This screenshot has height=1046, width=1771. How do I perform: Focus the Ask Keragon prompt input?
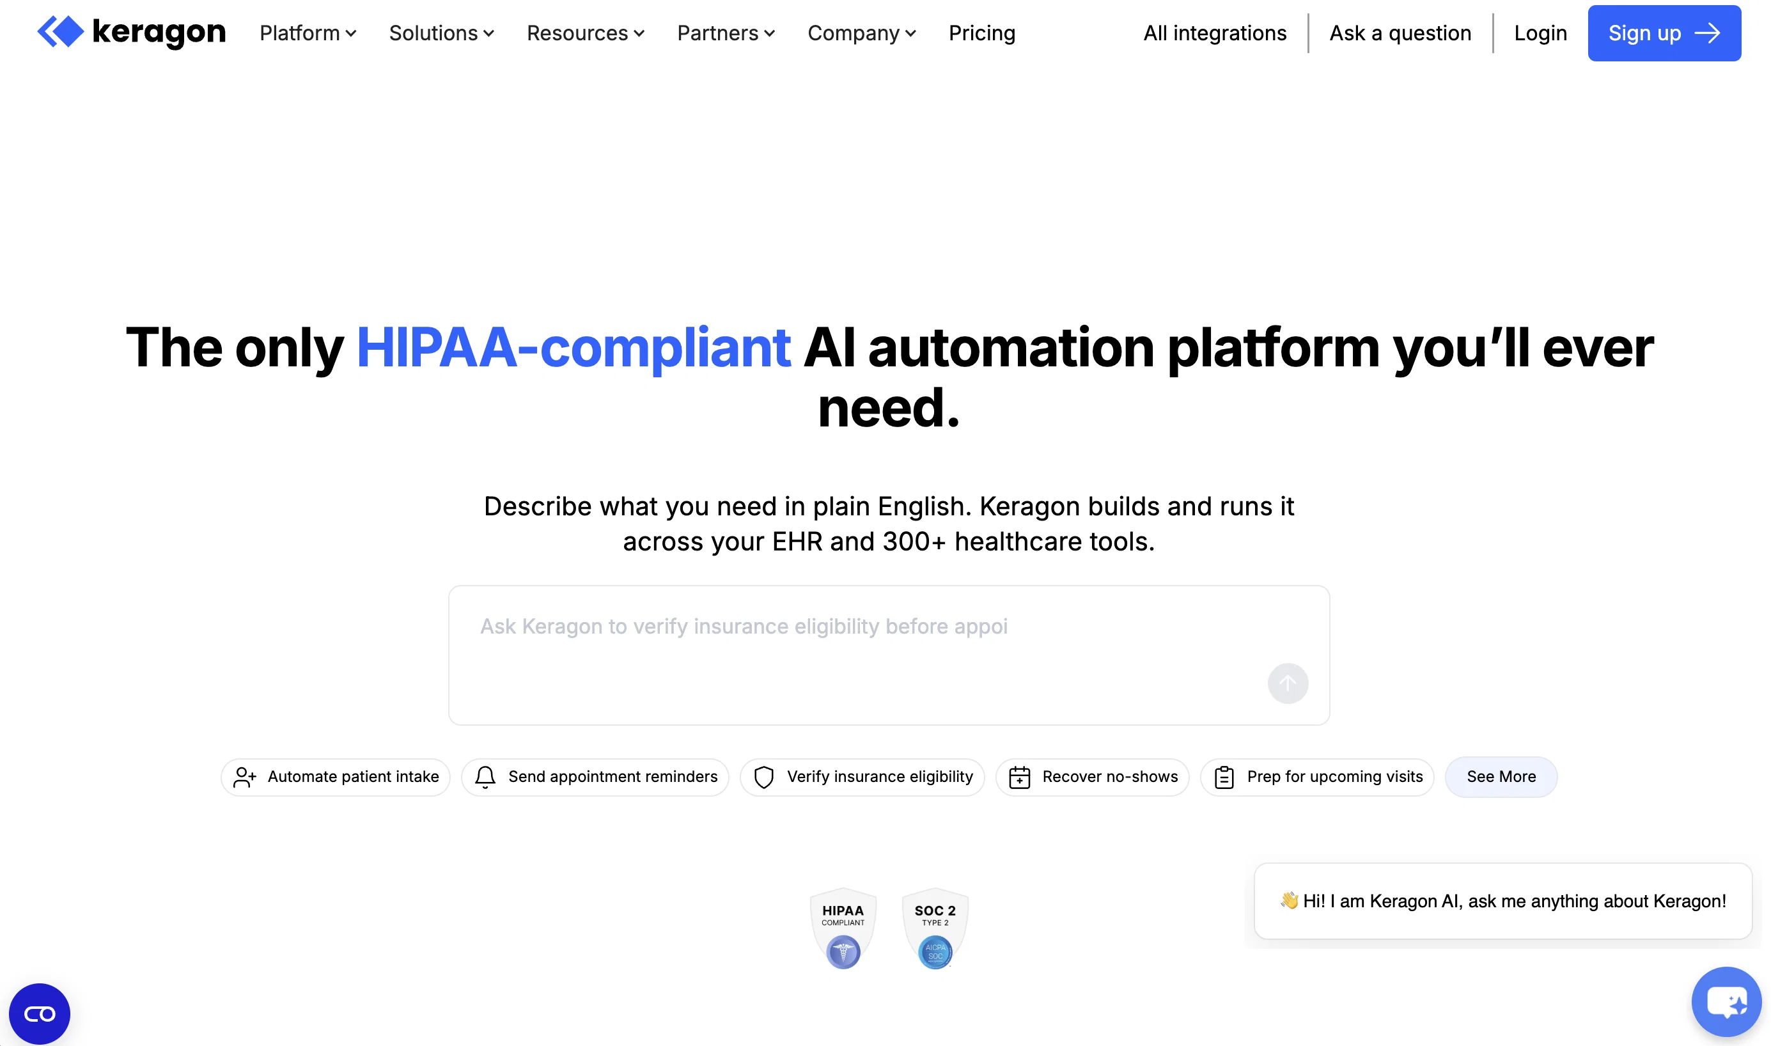(889, 655)
